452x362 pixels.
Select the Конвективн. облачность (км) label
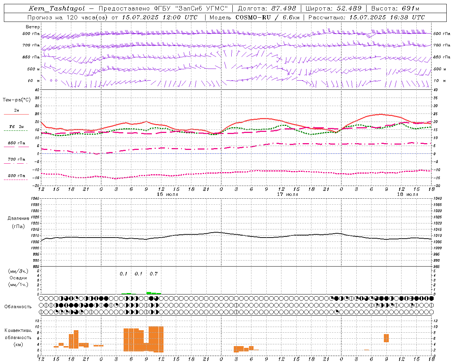point(18,337)
